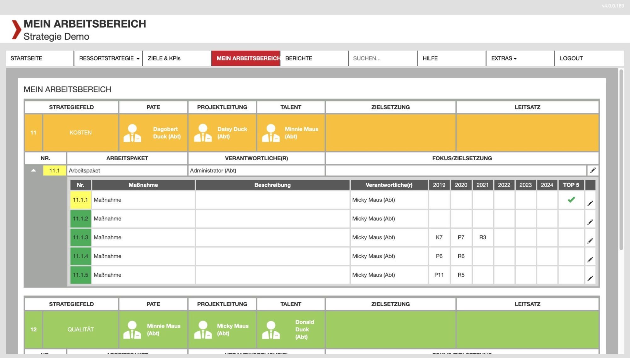Open Ziele & KPIs page
The width and height of the screenshot is (630, 358).
(177, 58)
